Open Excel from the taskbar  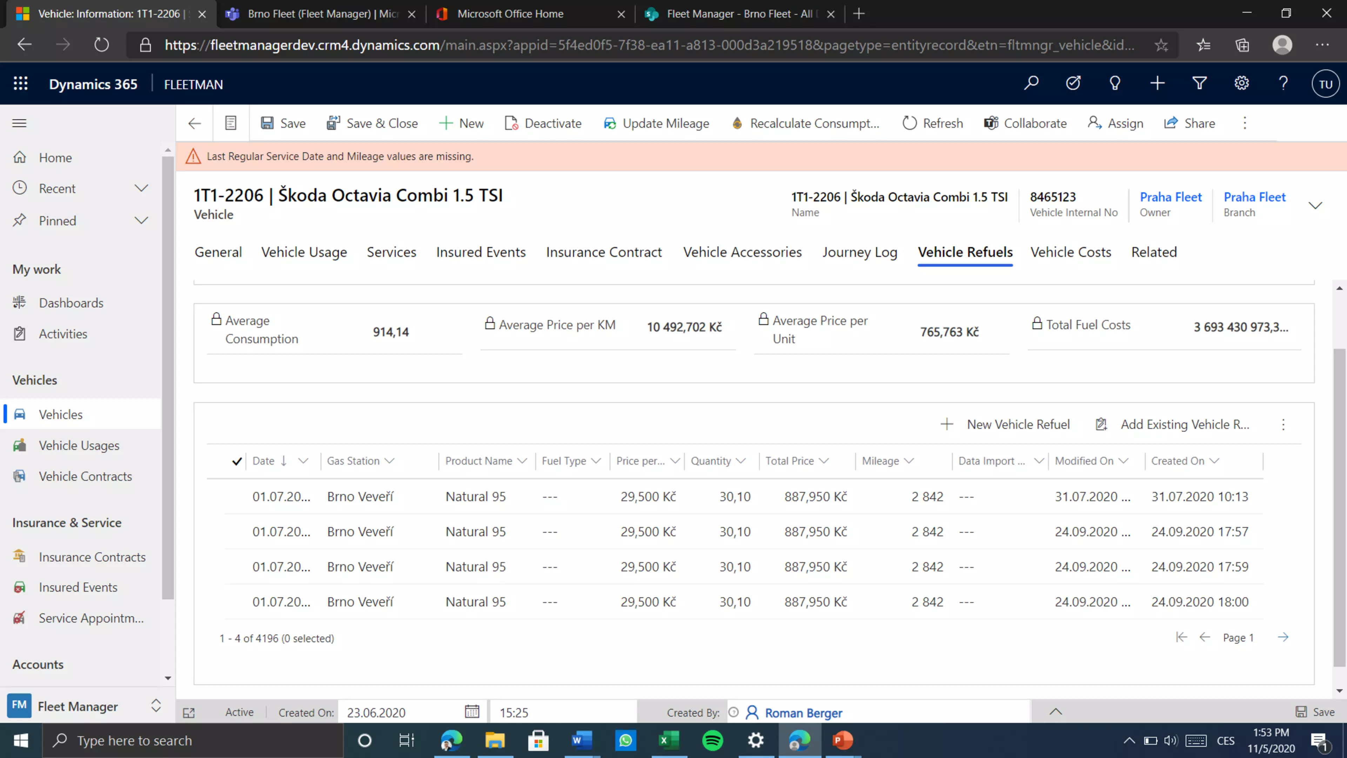tap(669, 741)
